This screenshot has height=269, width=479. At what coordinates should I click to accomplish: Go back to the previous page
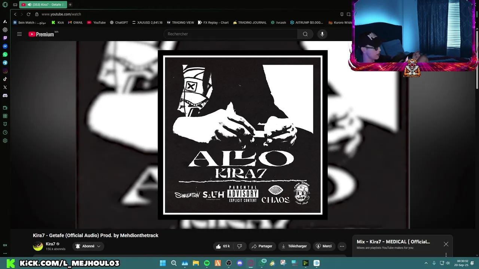click(x=15, y=14)
